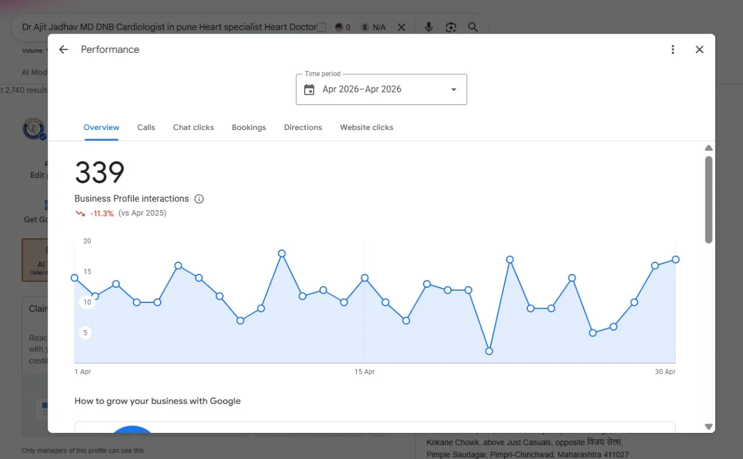Go back using the Performance back arrow

[x=63, y=49]
